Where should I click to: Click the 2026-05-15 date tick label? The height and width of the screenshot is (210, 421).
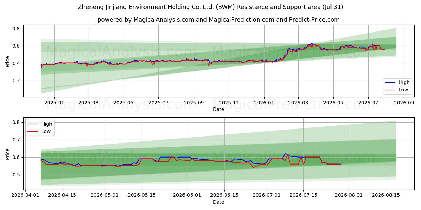pyautogui.click(x=142, y=196)
